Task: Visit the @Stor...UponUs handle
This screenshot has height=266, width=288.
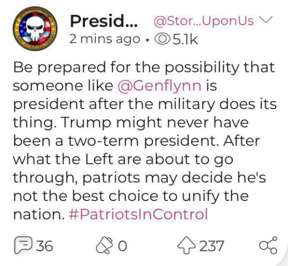Action: pos(203,21)
